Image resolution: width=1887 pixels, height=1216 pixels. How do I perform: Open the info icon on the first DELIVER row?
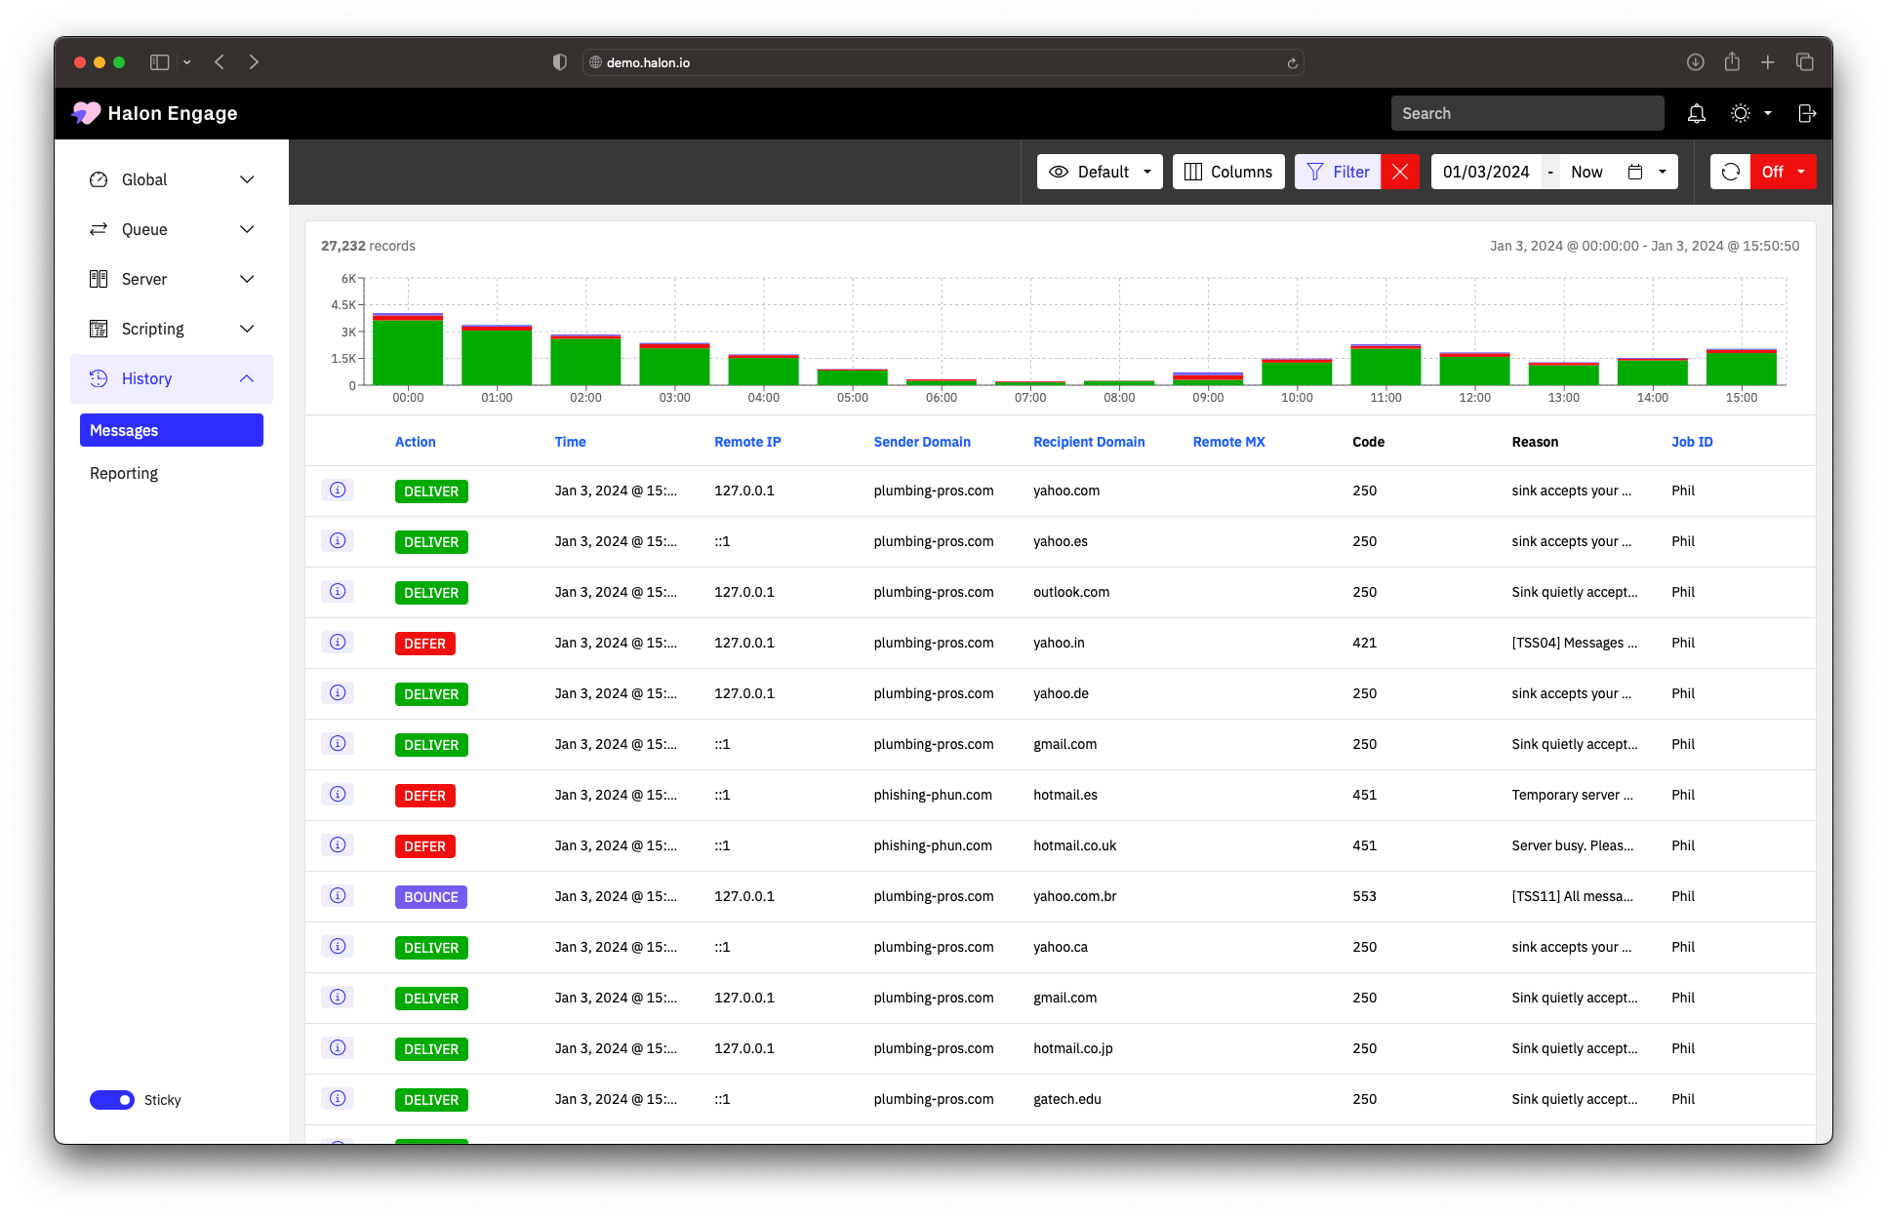(x=338, y=490)
